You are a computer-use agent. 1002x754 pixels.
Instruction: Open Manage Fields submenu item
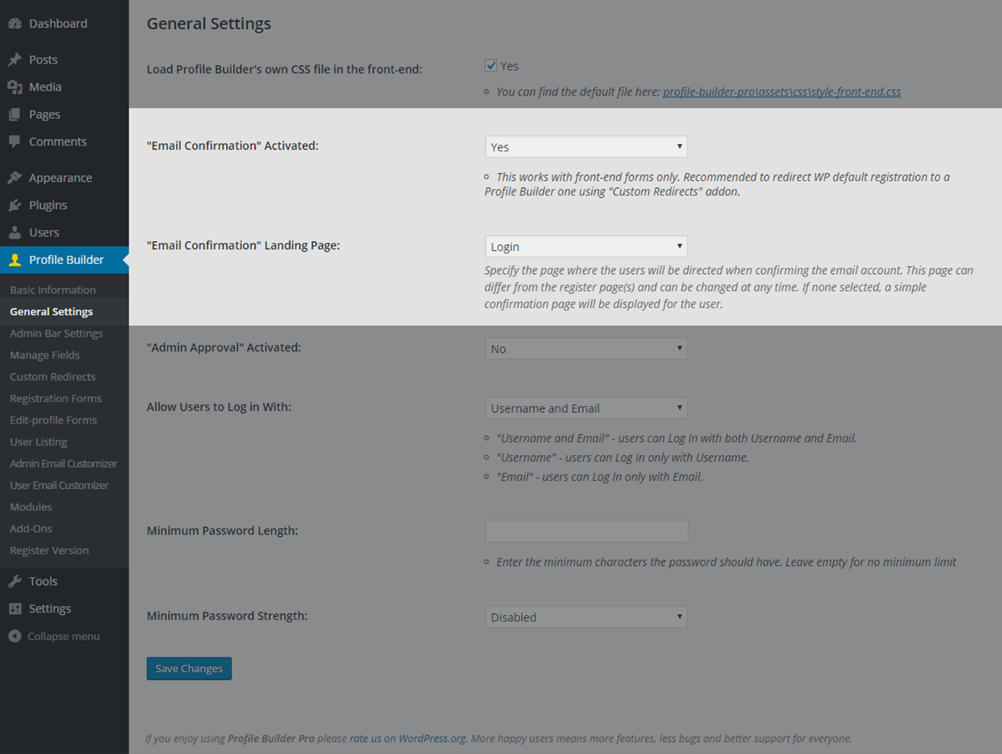pos(45,354)
